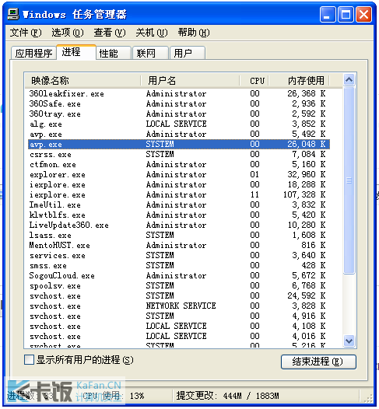The width and height of the screenshot is (379, 409).
Task: Maximize the Task Manager window
Action: tap(346, 14)
